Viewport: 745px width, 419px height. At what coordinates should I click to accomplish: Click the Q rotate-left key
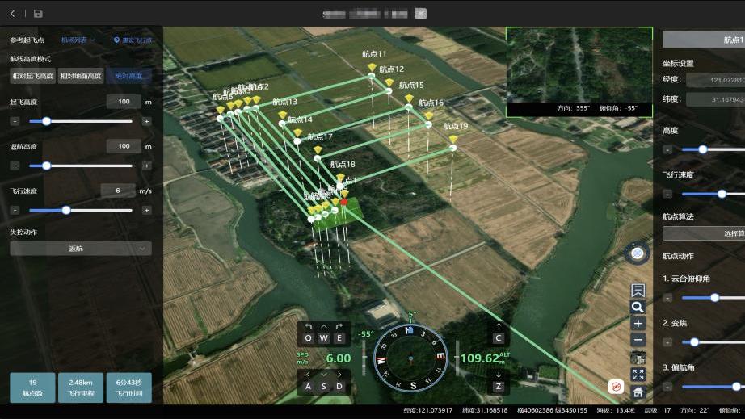point(309,337)
